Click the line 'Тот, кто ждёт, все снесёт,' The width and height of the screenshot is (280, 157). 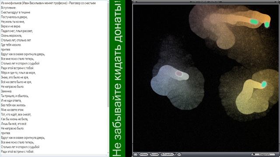[x=16, y=114]
